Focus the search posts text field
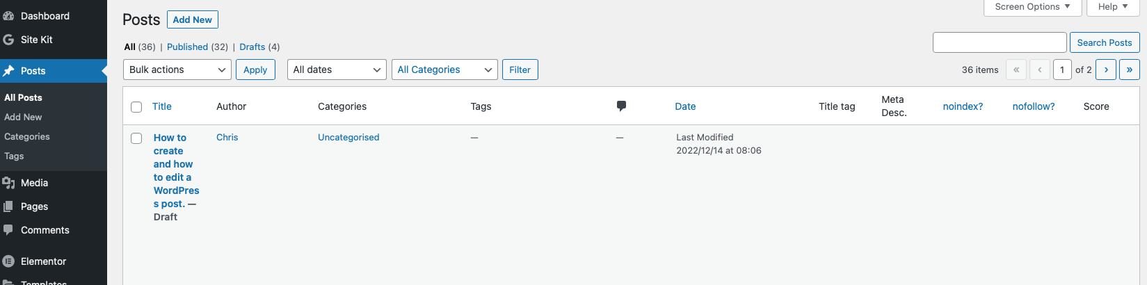Image resolution: width=1147 pixels, height=285 pixels. click(1000, 42)
